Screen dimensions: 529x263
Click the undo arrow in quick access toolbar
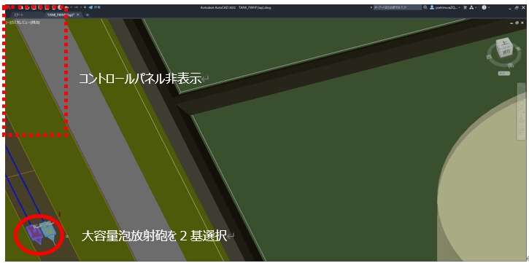tap(66, 7)
